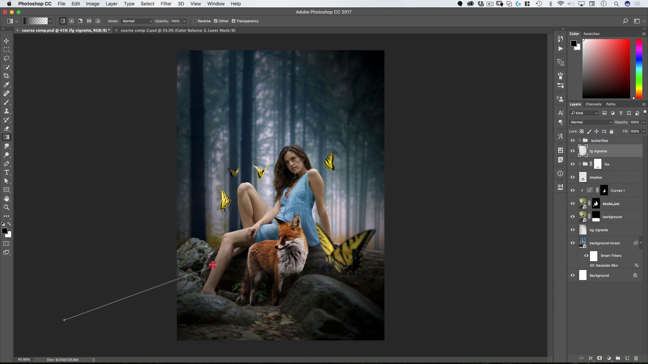
Task: Switch to course comp 2.psd document
Action: coord(178,30)
